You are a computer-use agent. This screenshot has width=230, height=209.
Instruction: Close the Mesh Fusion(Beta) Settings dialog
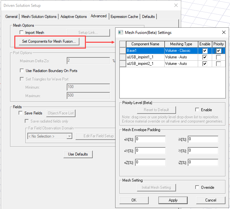[x=224, y=32]
